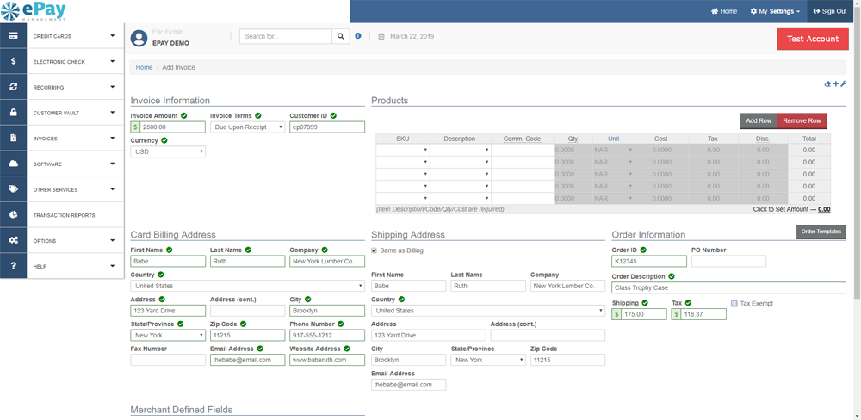Open the billing State/Province dropdown
The width and height of the screenshot is (861, 420).
[168, 336]
